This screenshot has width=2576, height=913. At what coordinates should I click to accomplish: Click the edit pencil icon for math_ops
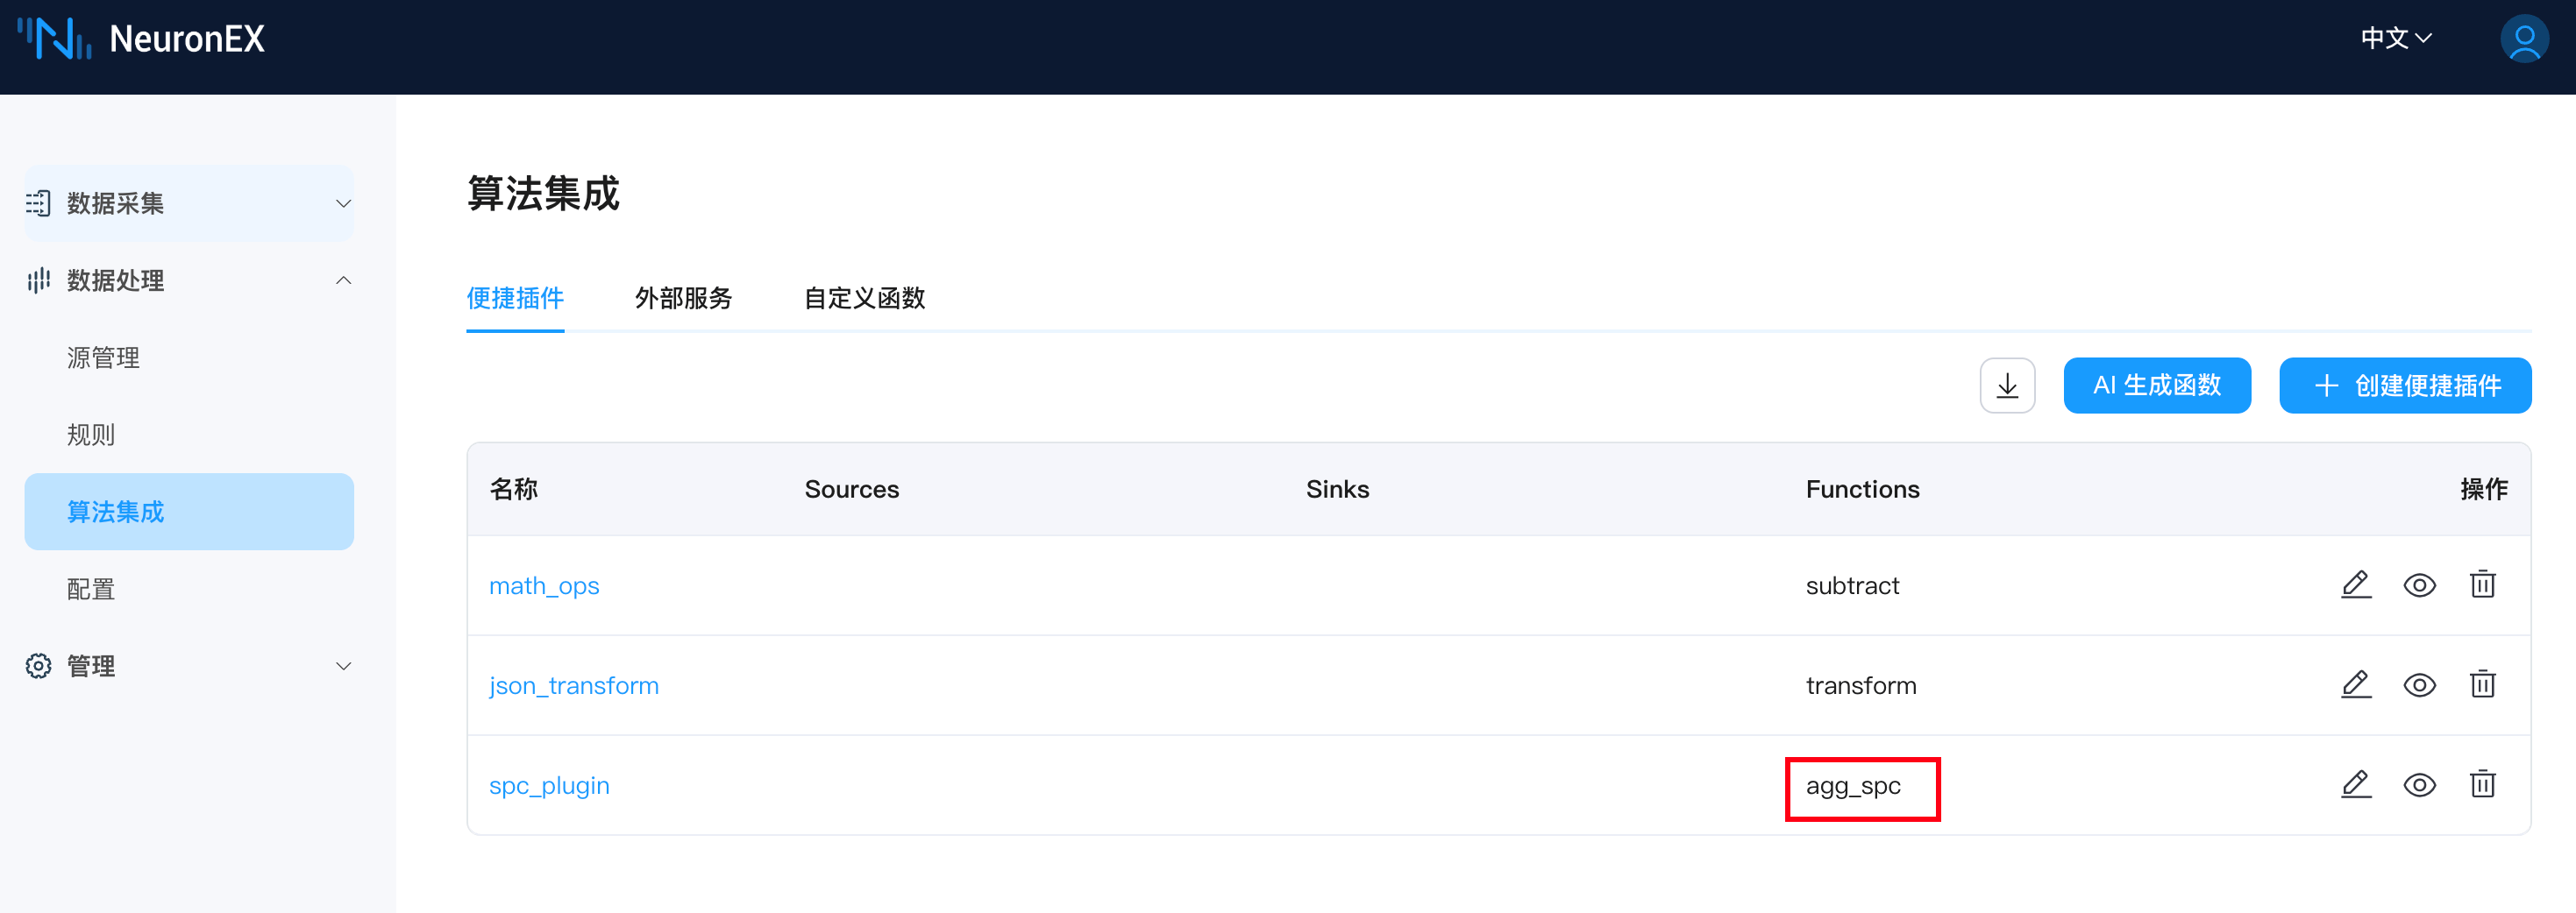(2355, 584)
